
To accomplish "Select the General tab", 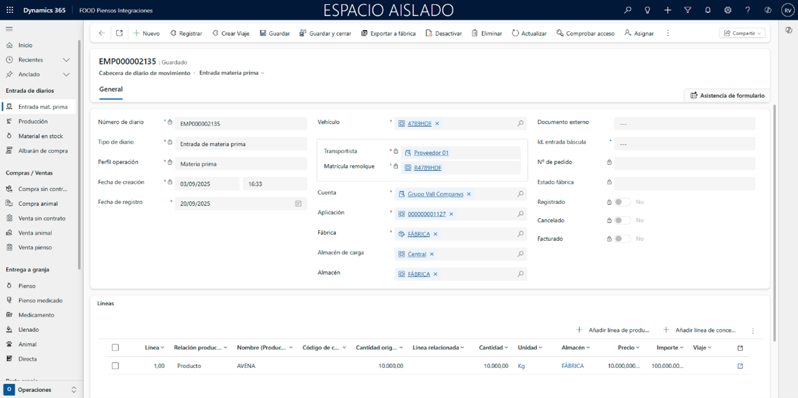I will 111,90.
